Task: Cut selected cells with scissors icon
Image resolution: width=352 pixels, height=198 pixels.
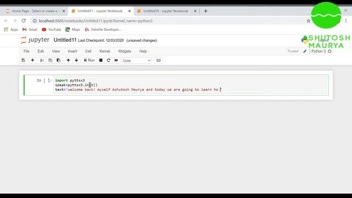Action: [x=42, y=61]
